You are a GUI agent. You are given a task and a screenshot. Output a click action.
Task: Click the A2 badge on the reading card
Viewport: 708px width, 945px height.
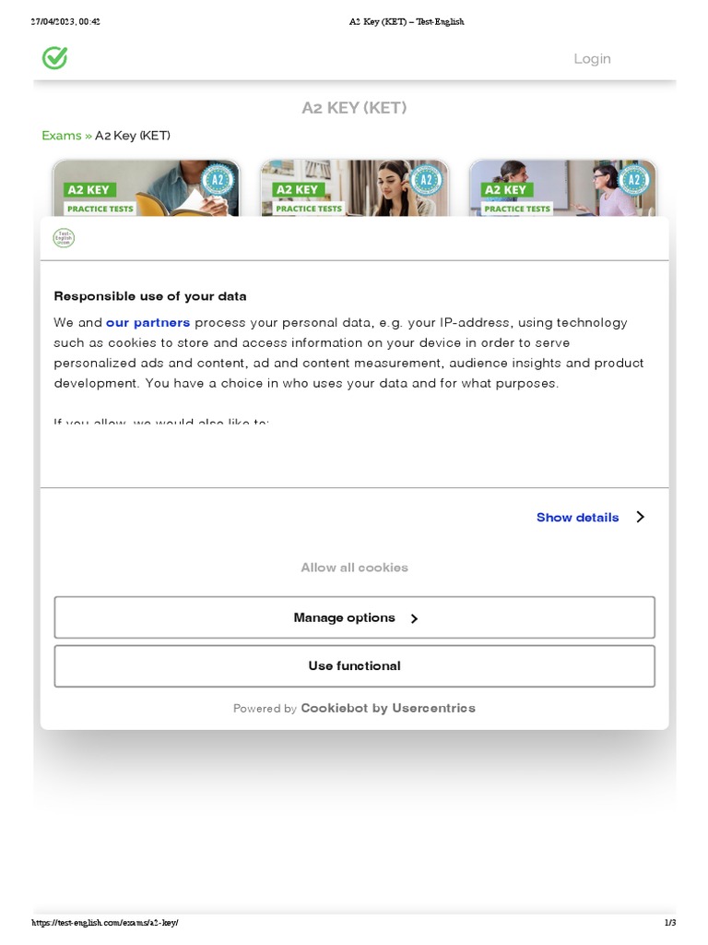218,180
